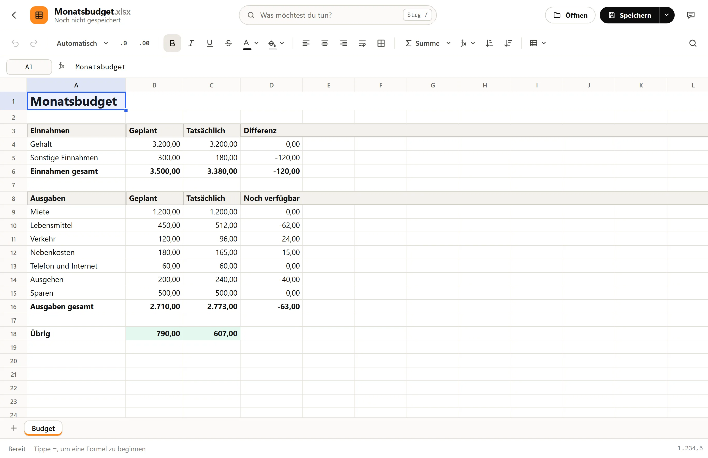Undo the last action
The image size is (708, 458).
tap(15, 43)
